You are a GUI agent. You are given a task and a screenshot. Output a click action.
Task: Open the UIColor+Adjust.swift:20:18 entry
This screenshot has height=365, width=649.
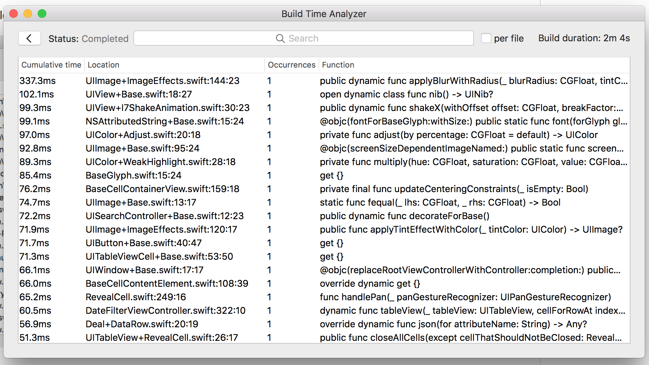pyautogui.click(x=324, y=135)
